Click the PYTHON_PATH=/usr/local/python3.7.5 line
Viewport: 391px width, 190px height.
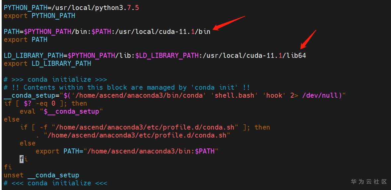click(x=71, y=7)
